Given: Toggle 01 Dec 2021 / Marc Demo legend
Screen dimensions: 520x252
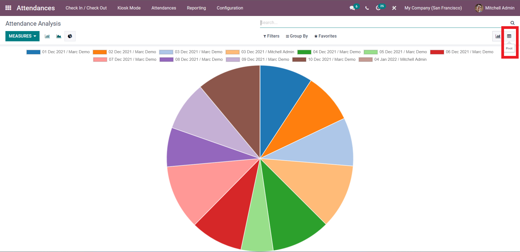Looking at the screenshot, I should tap(58, 52).
